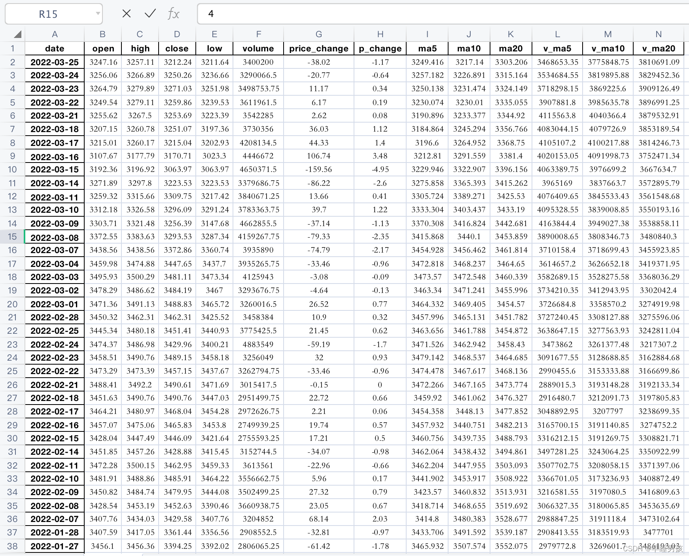Select column D header
This screenshot has height=556, width=689.
[177, 34]
